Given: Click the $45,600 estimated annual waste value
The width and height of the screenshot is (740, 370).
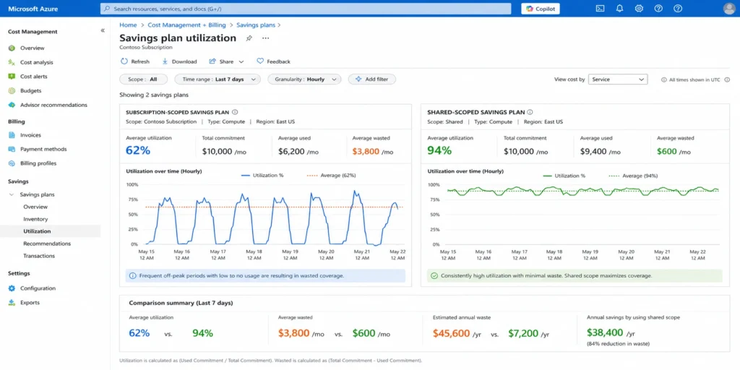Looking at the screenshot, I should 451,333.
